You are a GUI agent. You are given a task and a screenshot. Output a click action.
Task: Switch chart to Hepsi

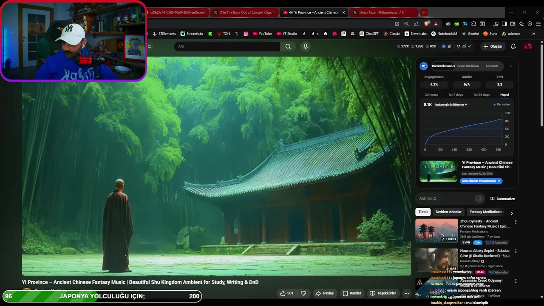point(504,95)
